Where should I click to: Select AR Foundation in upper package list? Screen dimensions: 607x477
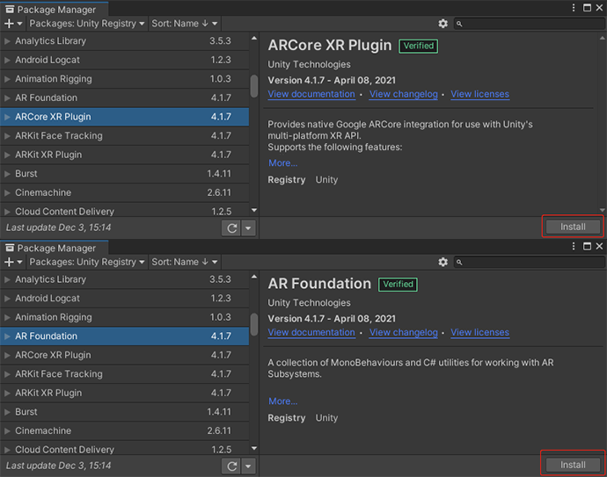pos(124,98)
